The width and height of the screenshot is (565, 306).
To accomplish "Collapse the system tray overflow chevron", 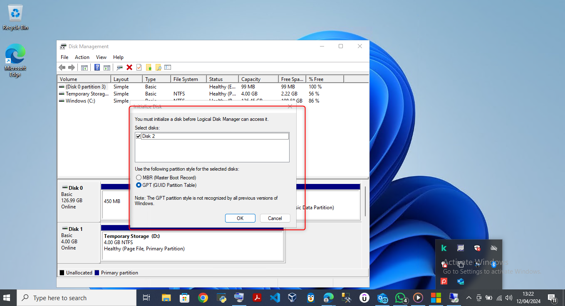I will tap(469, 298).
